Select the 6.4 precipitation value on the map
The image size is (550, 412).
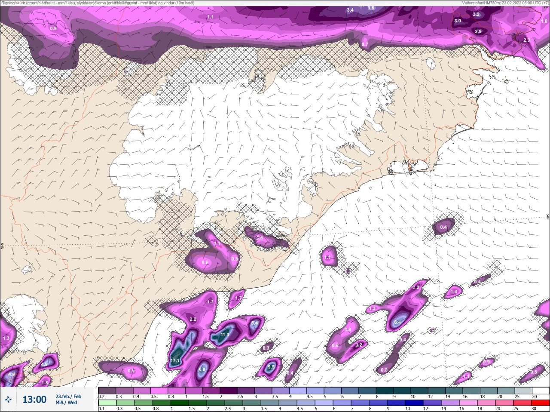[x=397, y=322]
